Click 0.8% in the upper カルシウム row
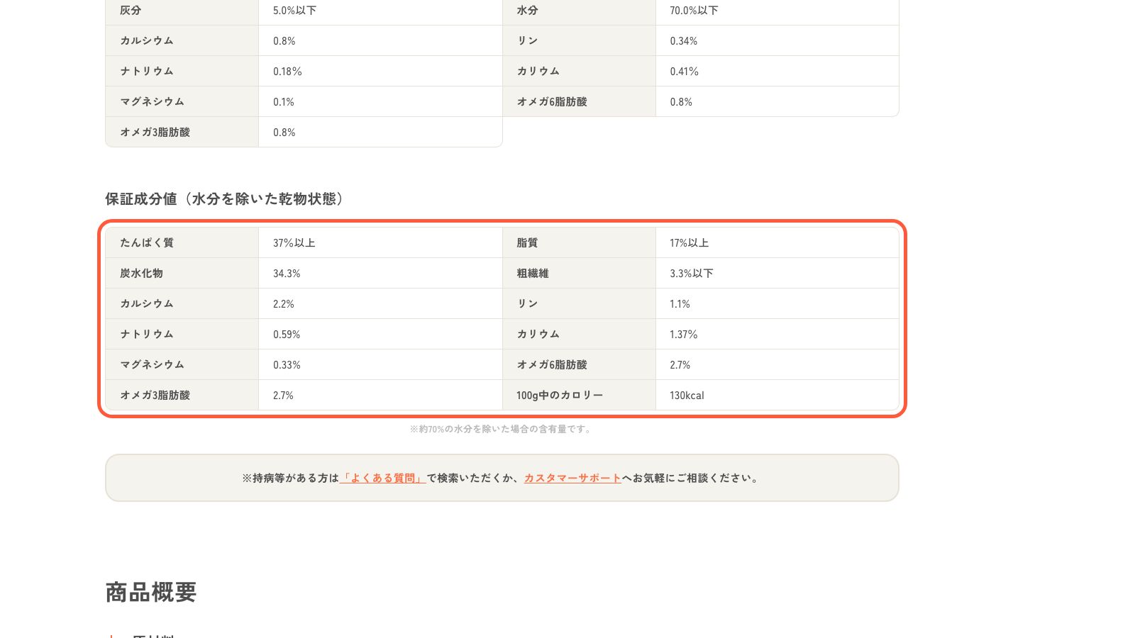 [x=284, y=41]
